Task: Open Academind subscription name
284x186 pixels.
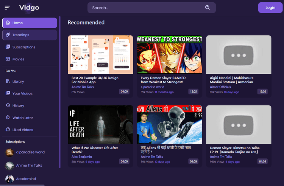Action: click(26, 179)
